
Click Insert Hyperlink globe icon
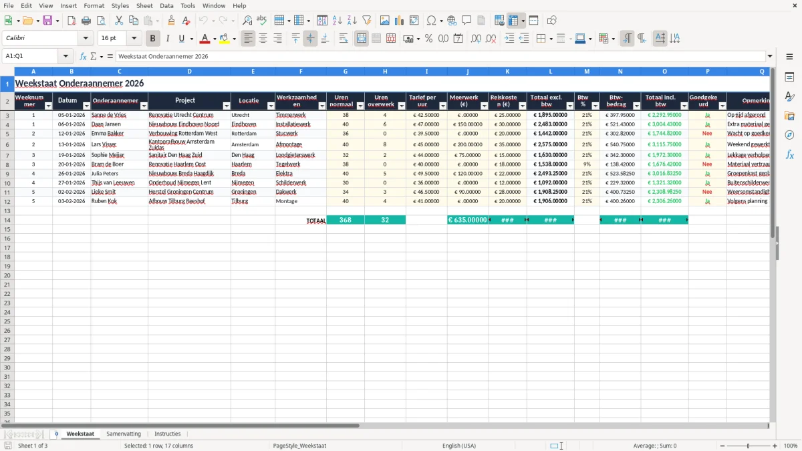pos(452,21)
